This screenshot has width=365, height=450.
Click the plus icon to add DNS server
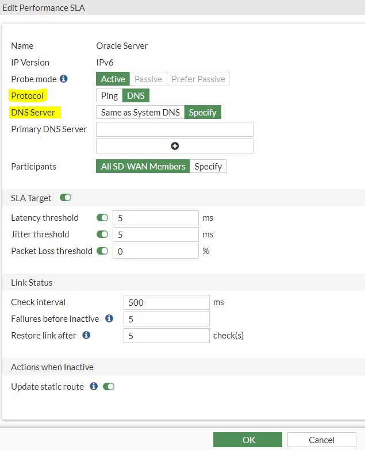pyautogui.click(x=175, y=146)
